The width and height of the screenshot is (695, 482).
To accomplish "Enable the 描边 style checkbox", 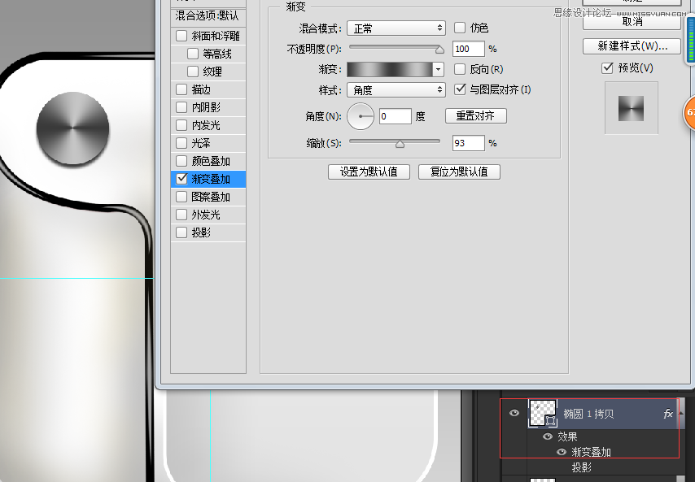I will click(x=181, y=89).
